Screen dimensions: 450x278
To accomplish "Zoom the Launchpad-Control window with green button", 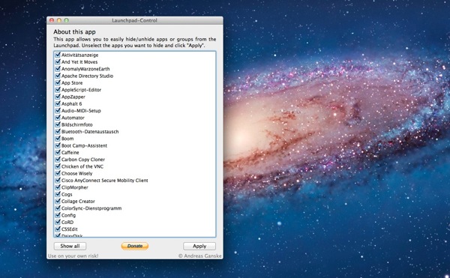I will tap(66, 20).
